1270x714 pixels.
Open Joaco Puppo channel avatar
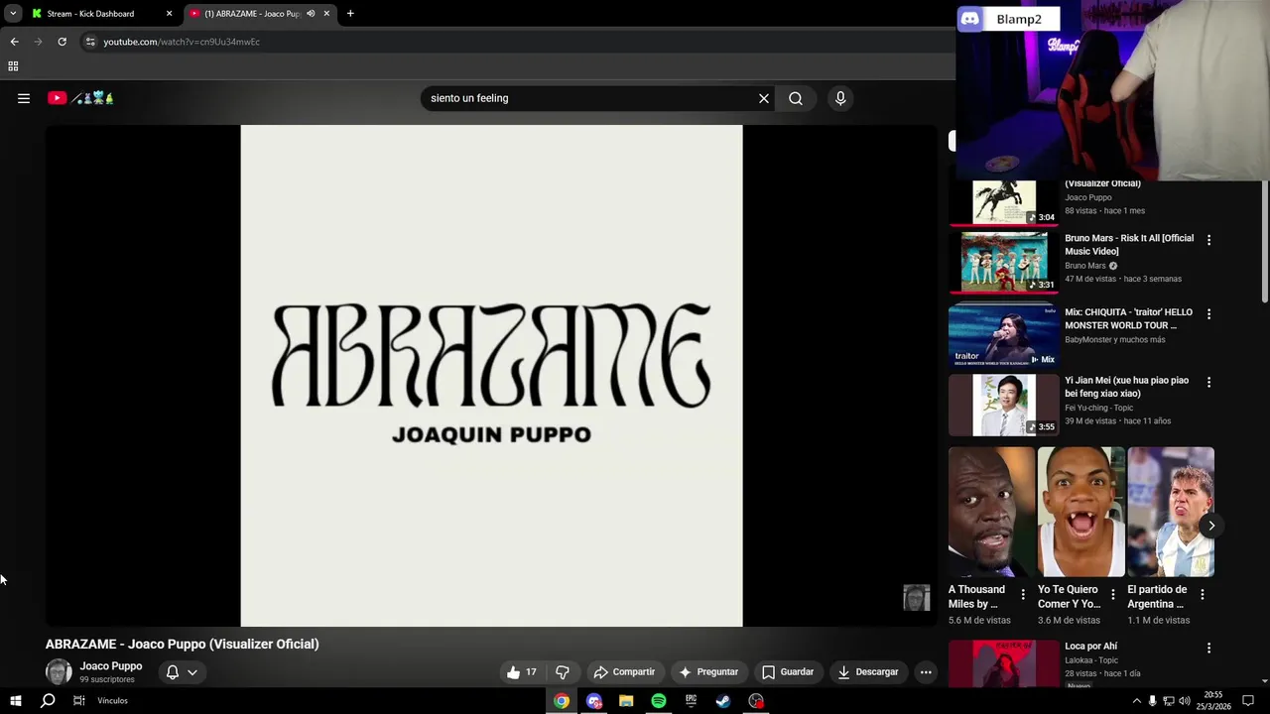tap(59, 672)
